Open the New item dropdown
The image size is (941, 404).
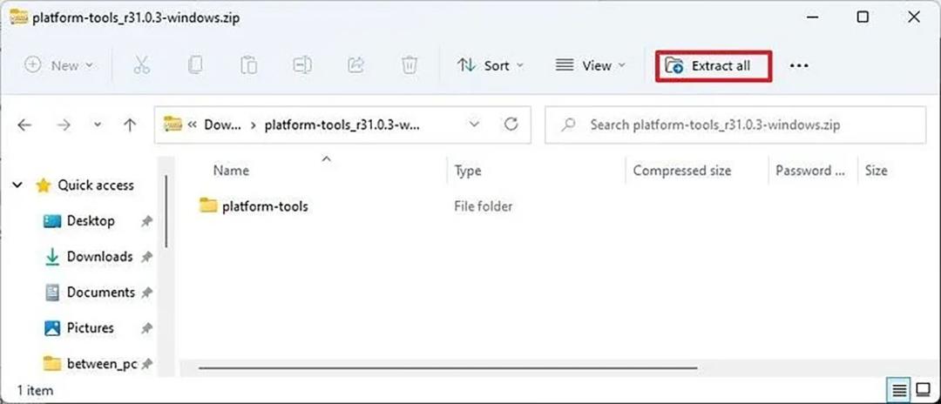click(59, 65)
